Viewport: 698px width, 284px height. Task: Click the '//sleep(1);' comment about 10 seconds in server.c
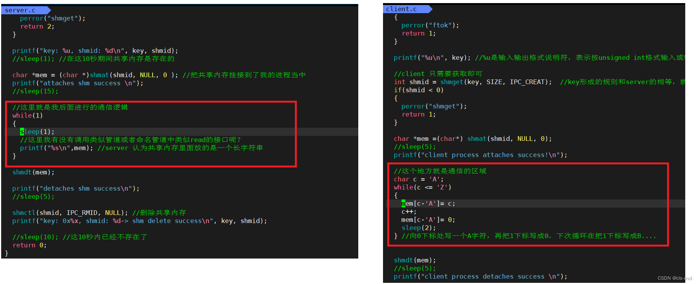(x=93, y=59)
